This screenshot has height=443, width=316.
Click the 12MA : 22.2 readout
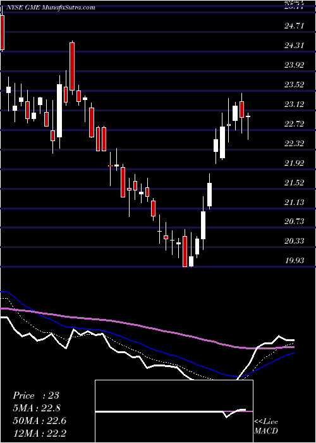point(39,434)
